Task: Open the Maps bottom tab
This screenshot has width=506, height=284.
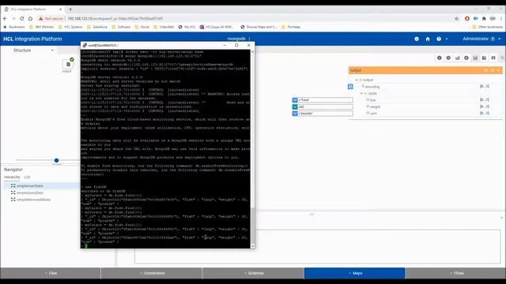Action: [355, 273]
